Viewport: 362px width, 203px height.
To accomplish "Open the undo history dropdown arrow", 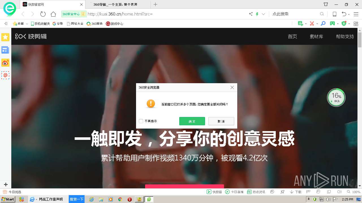I will click(x=349, y=14).
